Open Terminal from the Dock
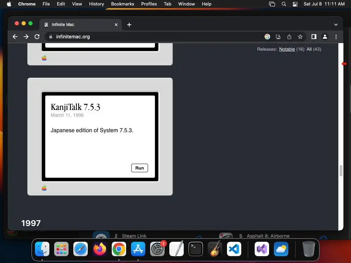This screenshot has width=351, height=263. tap(196, 249)
